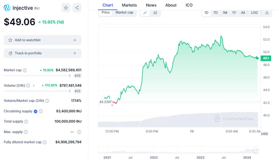Screen dimensions: 279x160
Task: Click Add to watchlist button
Action: (43, 40)
